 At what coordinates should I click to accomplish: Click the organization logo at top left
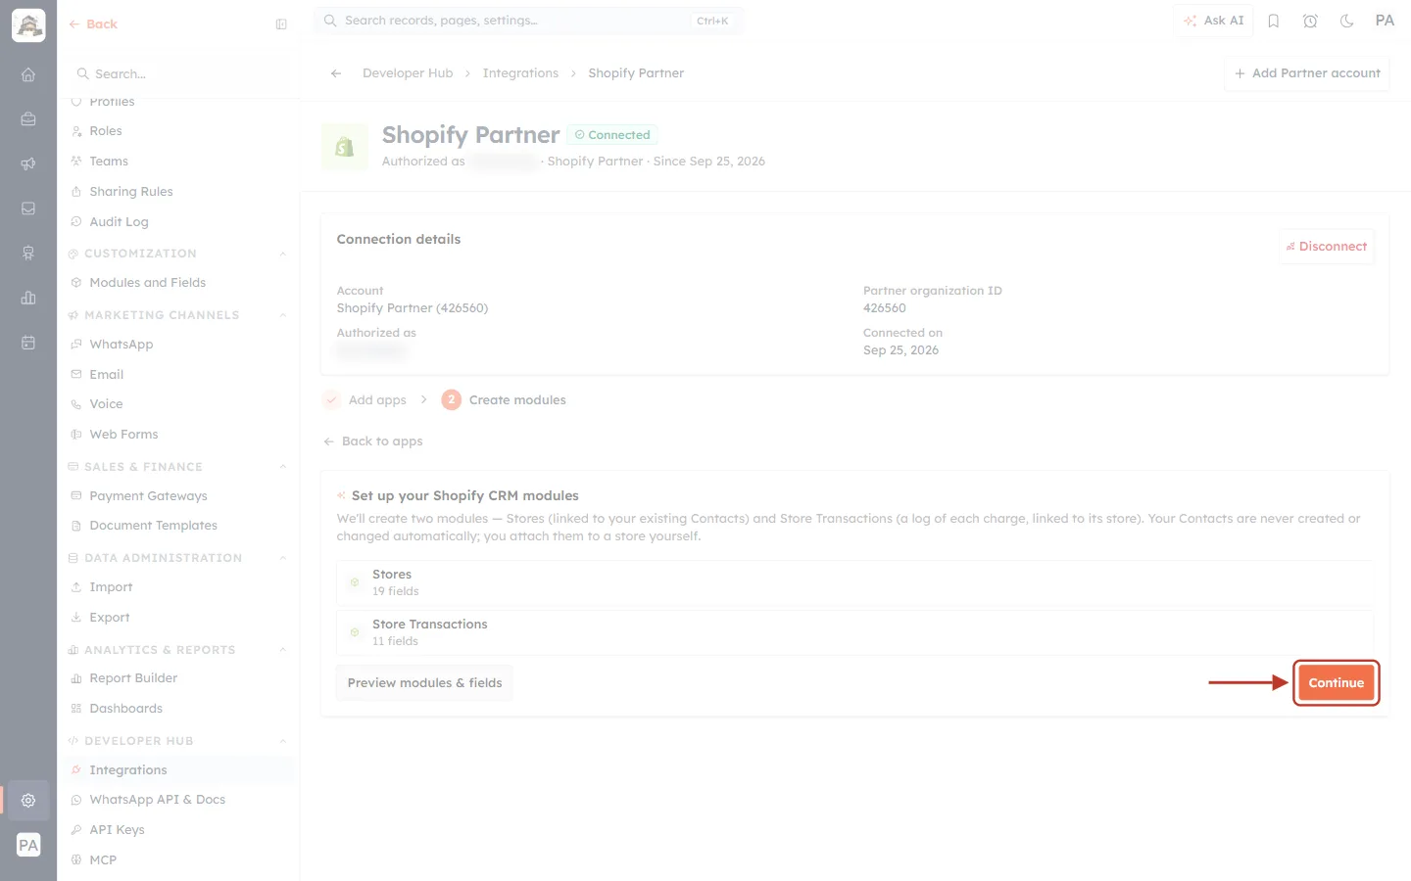tap(28, 25)
